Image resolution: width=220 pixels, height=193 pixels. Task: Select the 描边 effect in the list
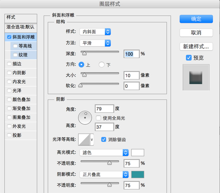pyautogui.click(x=17, y=63)
